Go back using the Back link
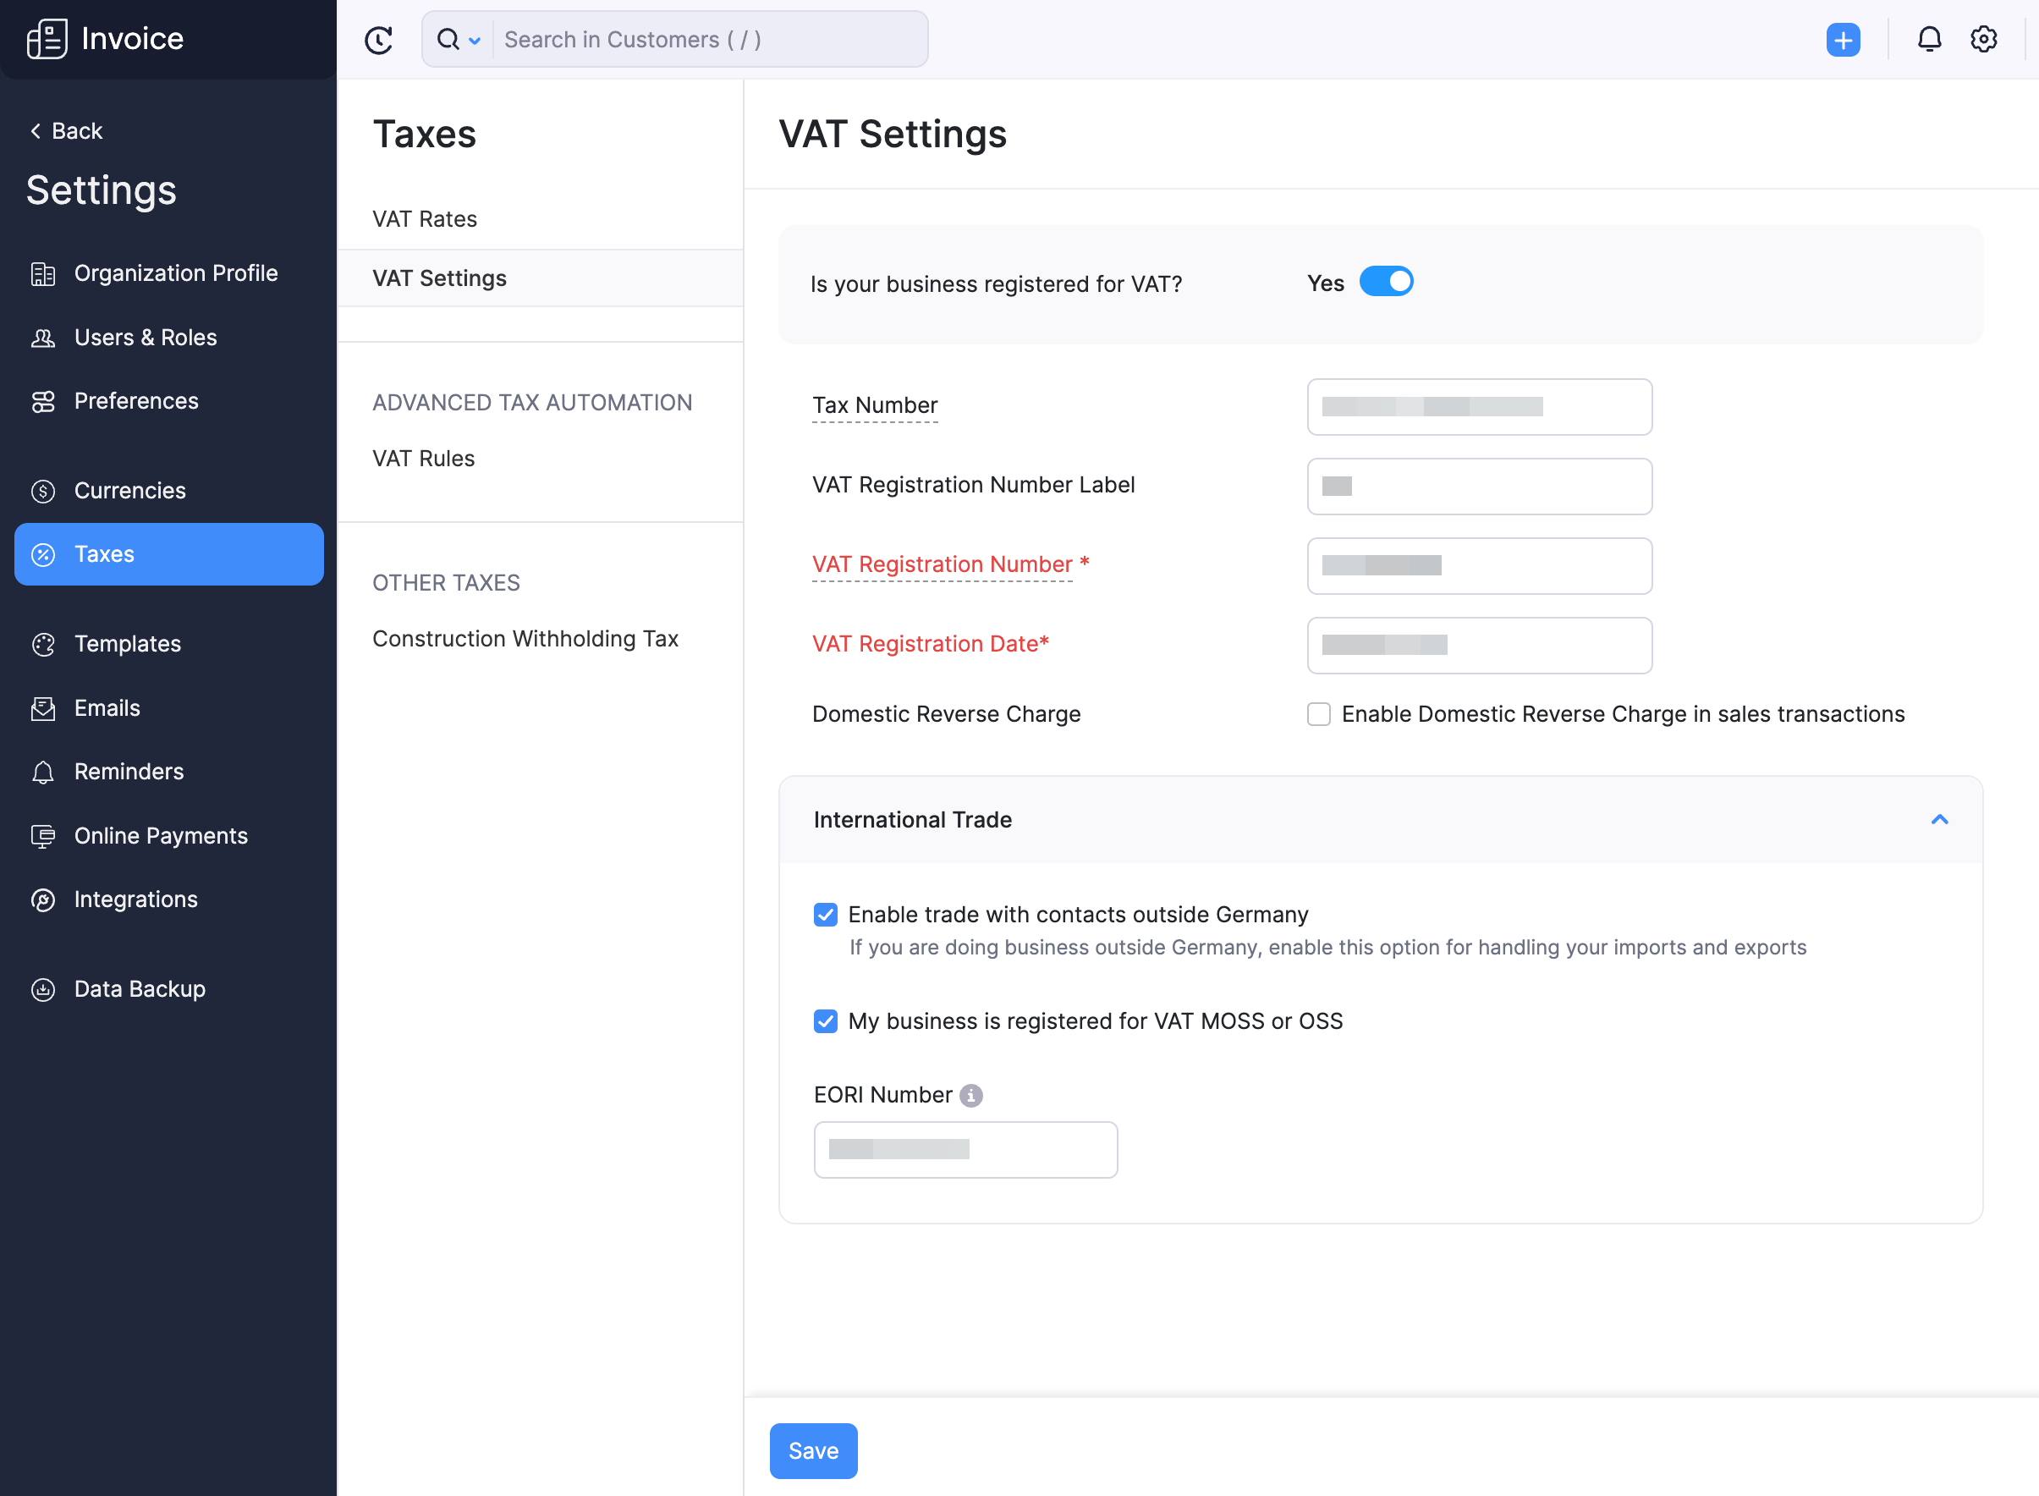 [65, 130]
